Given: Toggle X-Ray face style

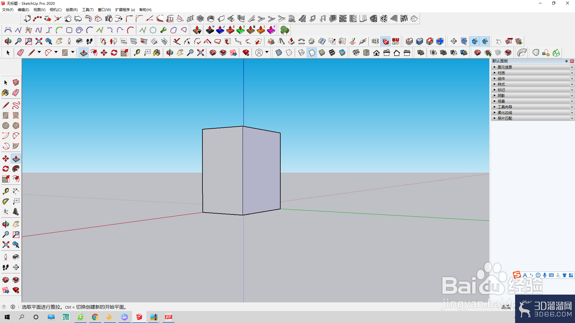Looking at the screenshot, I should (x=279, y=53).
